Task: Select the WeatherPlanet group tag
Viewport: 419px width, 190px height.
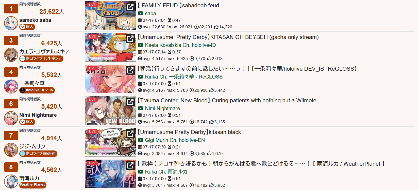Action: tap(33, 185)
